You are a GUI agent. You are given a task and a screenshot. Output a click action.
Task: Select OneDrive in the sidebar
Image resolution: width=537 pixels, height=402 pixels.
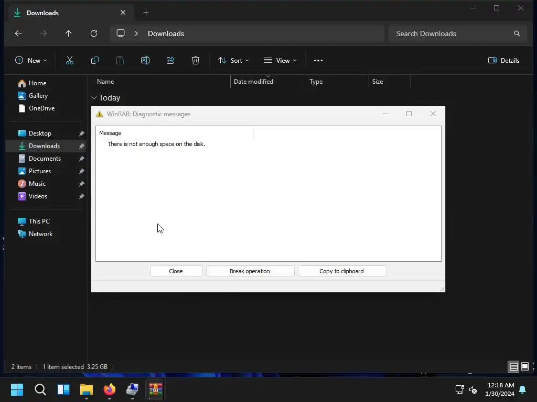click(x=41, y=108)
